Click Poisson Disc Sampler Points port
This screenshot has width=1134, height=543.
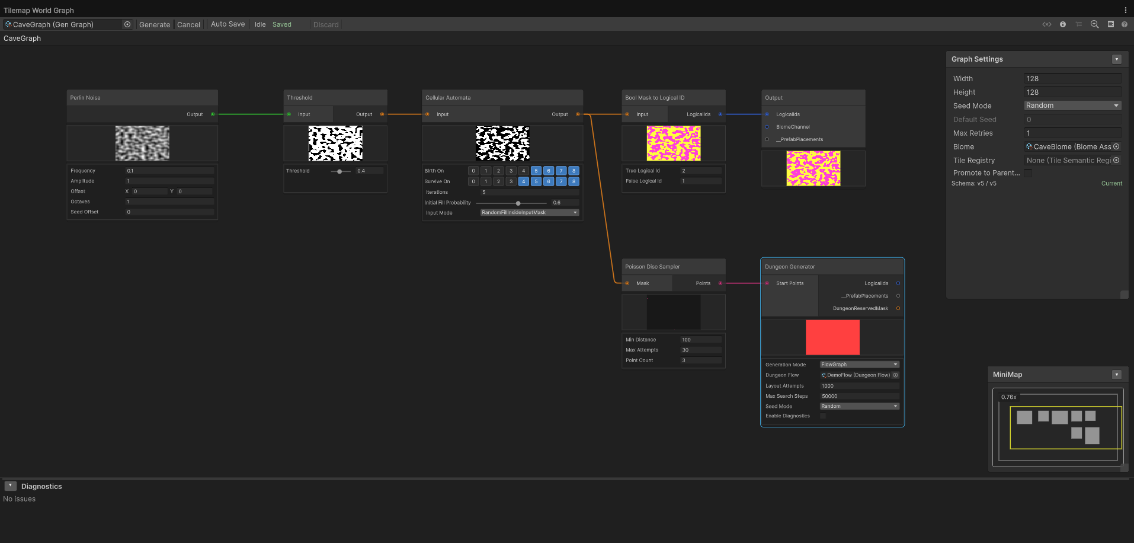(720, 283)
